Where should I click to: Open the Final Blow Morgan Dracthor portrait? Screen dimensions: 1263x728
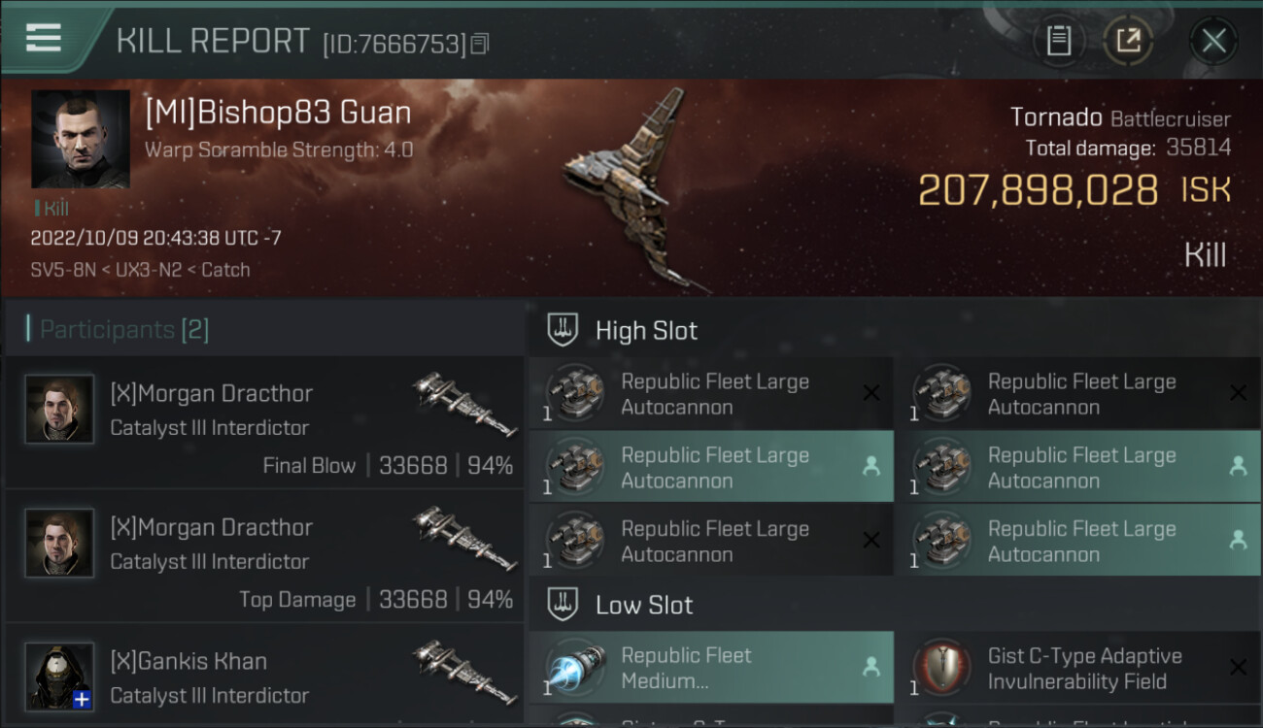(60, 410)
